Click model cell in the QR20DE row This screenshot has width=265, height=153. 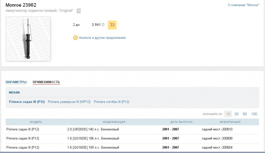click(23, 129)
